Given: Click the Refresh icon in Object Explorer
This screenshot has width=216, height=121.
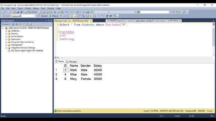Looking at the screenshot, I should tap(27, 24).
